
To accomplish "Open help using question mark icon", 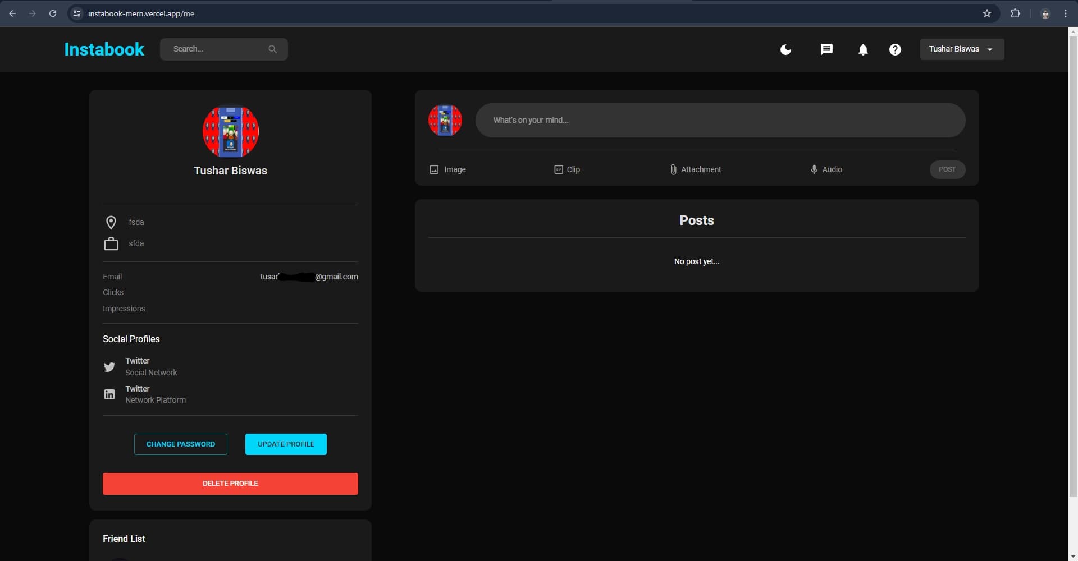I will [x=894, y=49].
